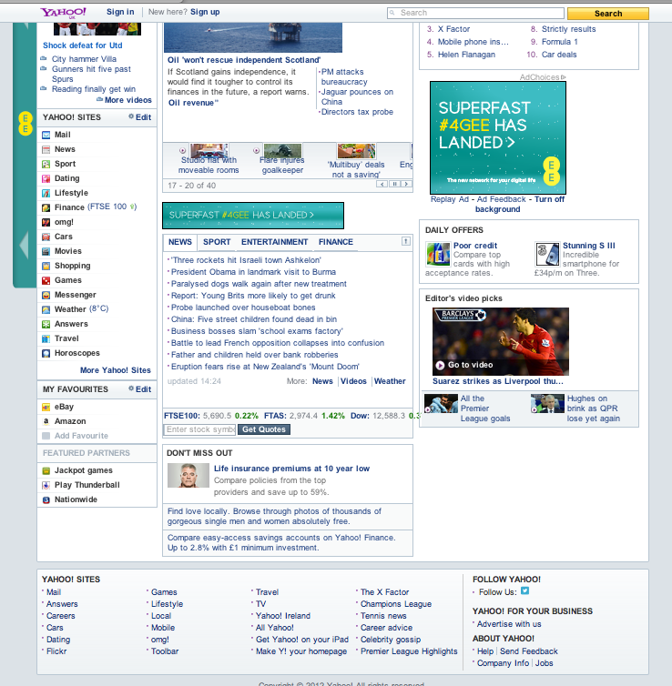Click the Yahoo! UK logo
This screenshot has width=672, height=686.
pos(64,12)
